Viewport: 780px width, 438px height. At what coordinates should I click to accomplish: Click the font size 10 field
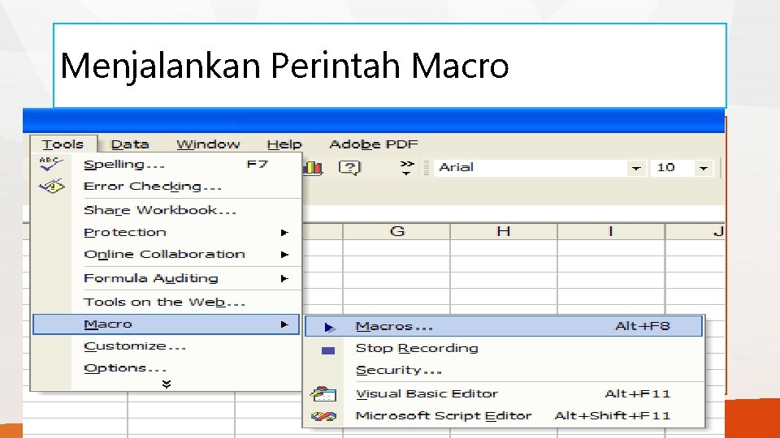(673, 168)
